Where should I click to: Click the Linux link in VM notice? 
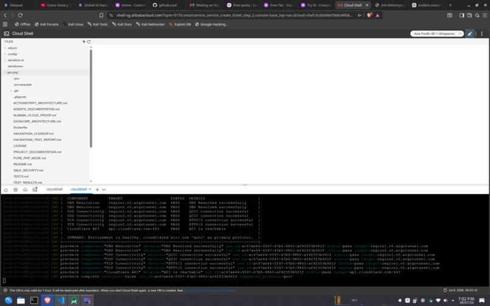(x=187, y=290)
